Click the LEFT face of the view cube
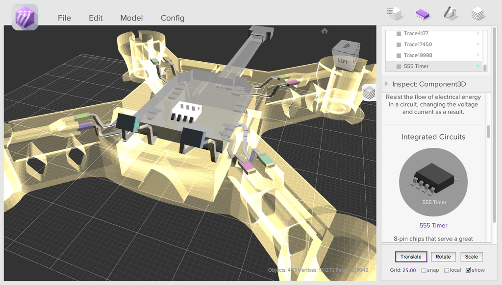Viewport: 502px width, 285px height. pyautogui.click(x=342, y=61)
